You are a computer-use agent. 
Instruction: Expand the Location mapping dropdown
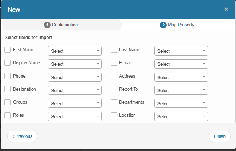click(x=181, y=116)
